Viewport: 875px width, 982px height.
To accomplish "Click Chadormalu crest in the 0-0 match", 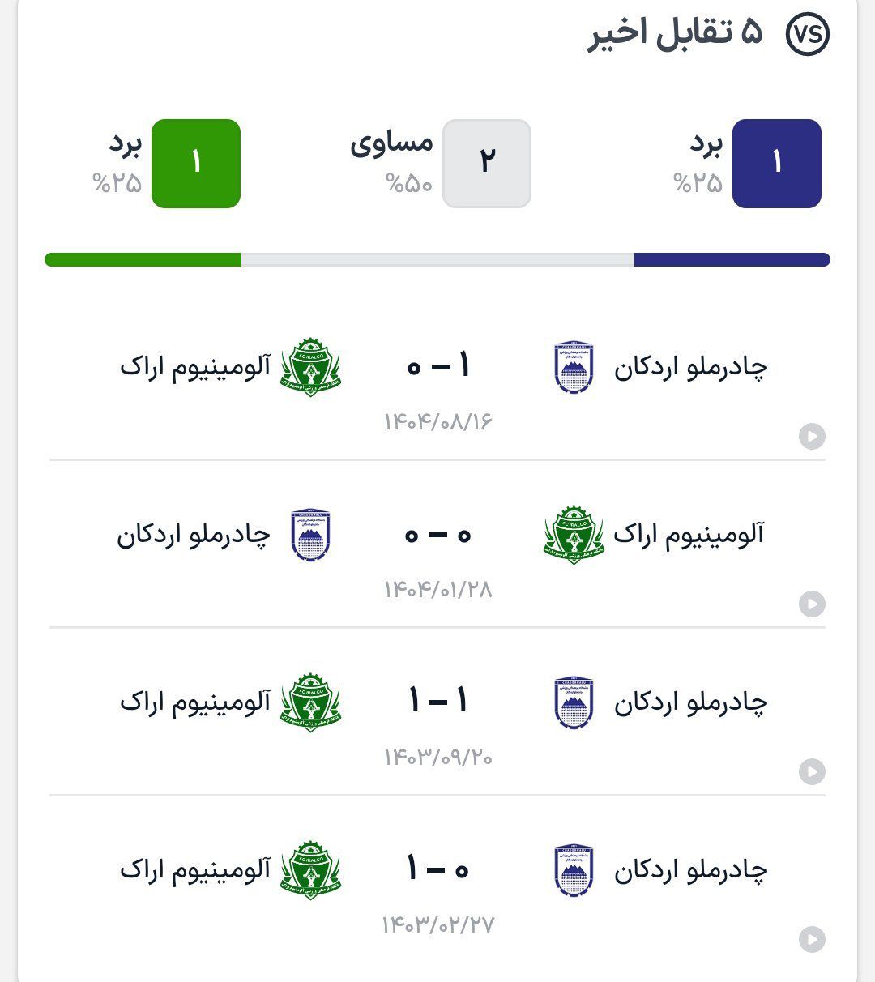I will (310, 535).
